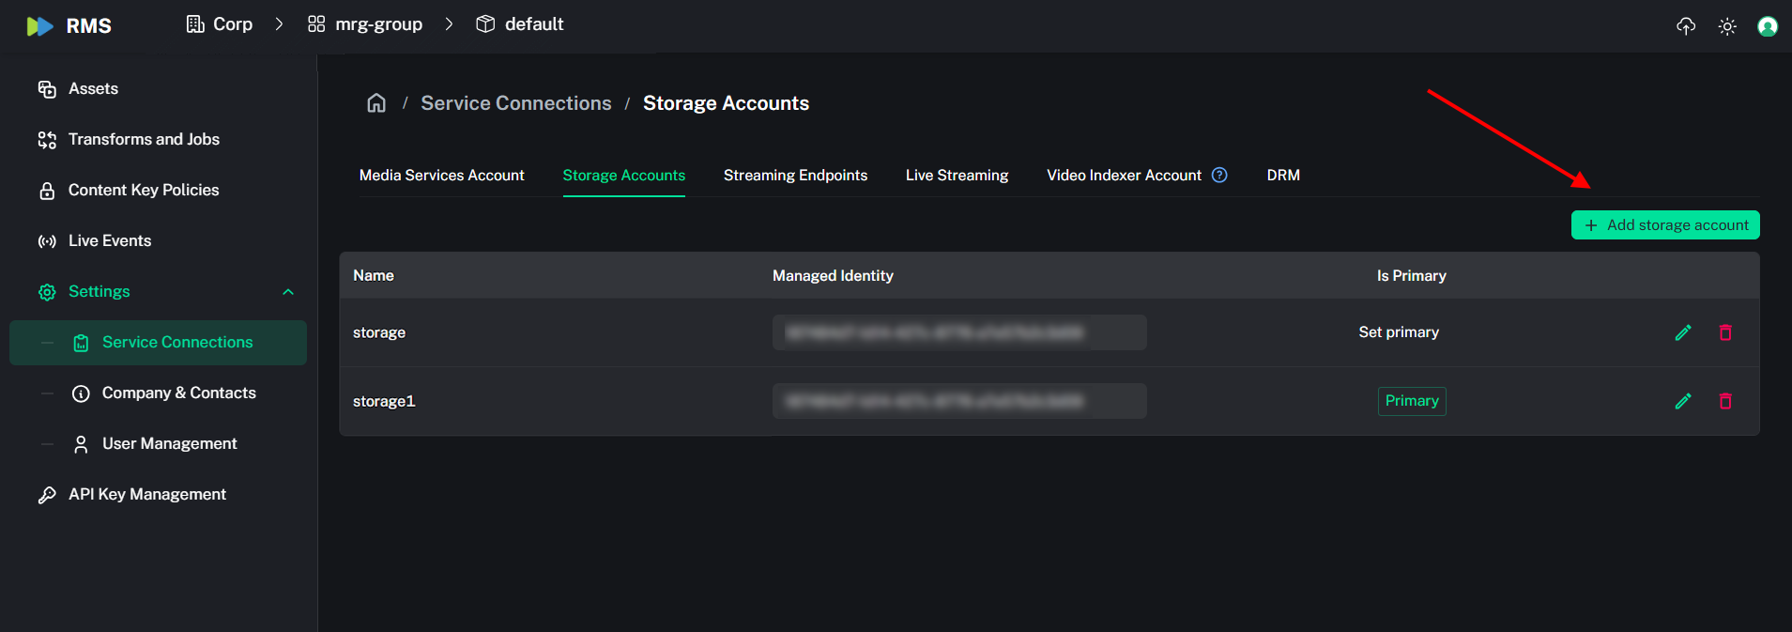
Task: Click Service Connections clipboard icon
Action: coord(81,343)
